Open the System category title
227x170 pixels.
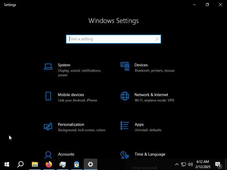click(64, 65)
